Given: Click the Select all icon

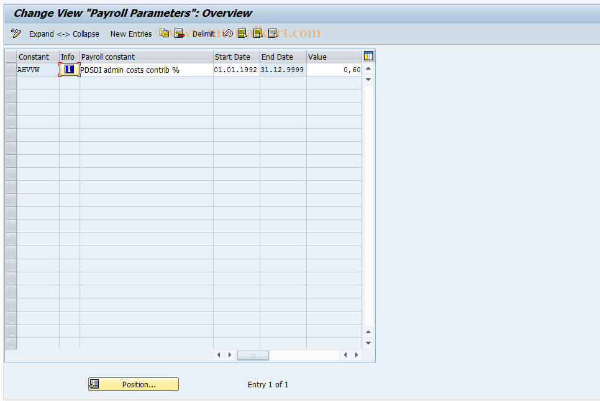Looking at the screenshot, I should pyautogui.click(x=242, y=34).
